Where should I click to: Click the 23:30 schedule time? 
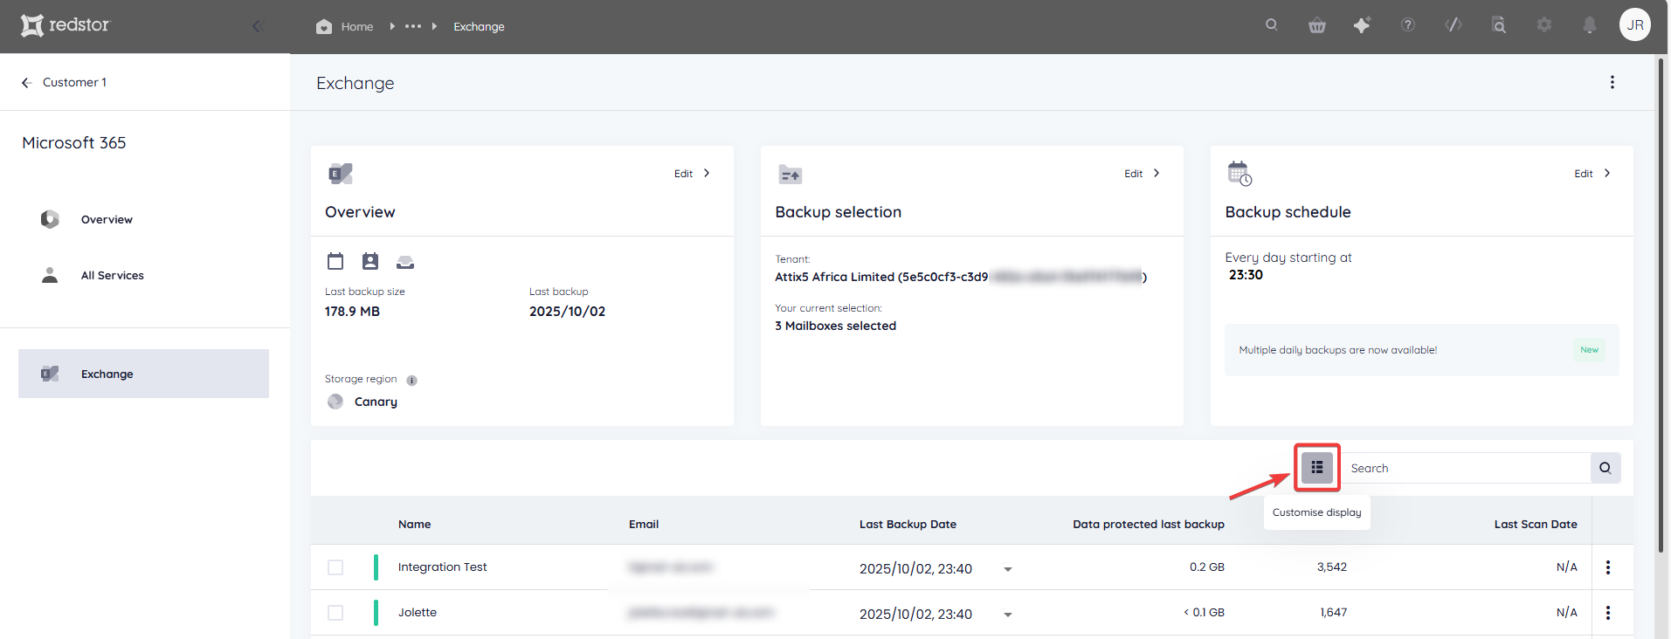1246,274
